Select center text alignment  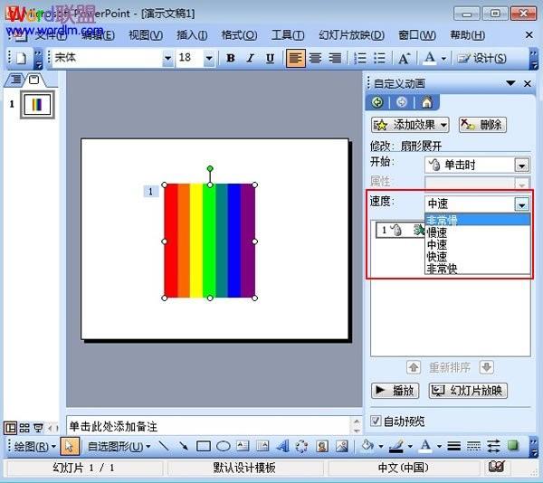[315, 58]
